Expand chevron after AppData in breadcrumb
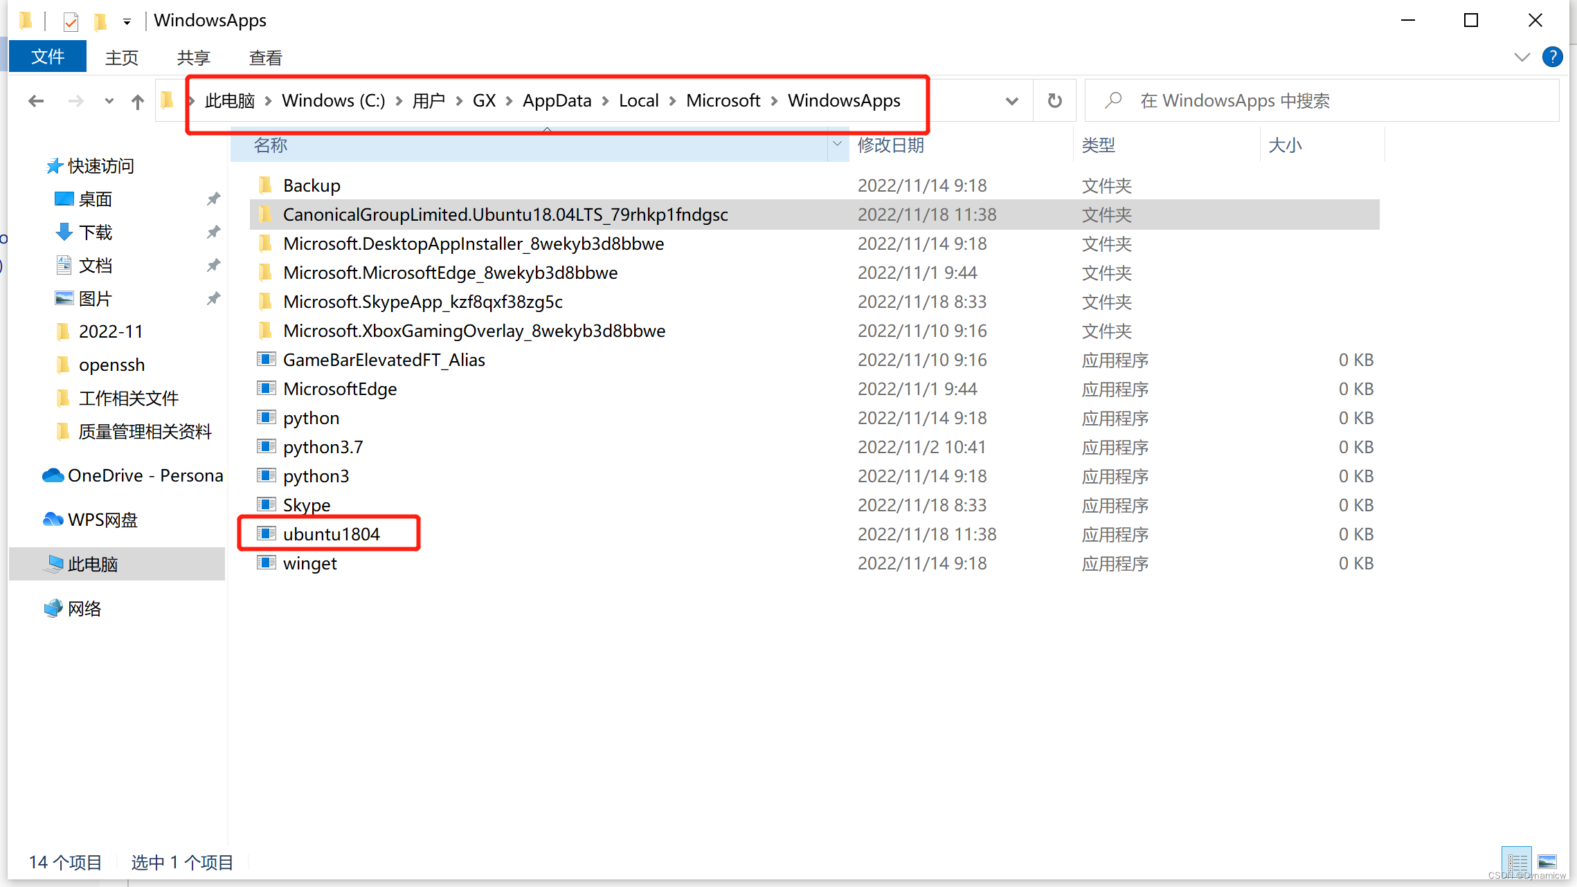 pos(605,101)
